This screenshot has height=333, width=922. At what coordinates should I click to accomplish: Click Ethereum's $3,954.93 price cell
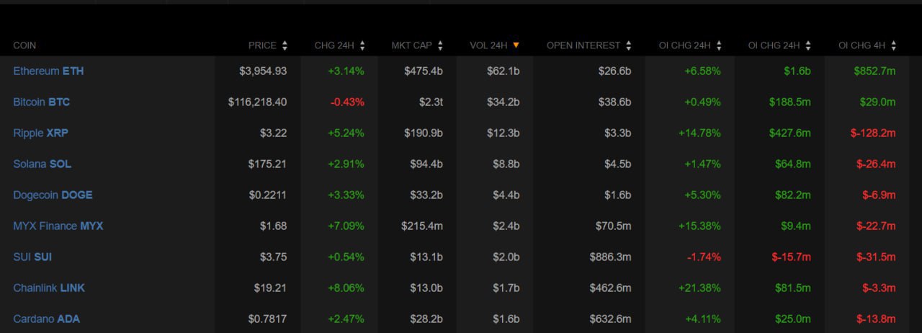pos(263,71)
